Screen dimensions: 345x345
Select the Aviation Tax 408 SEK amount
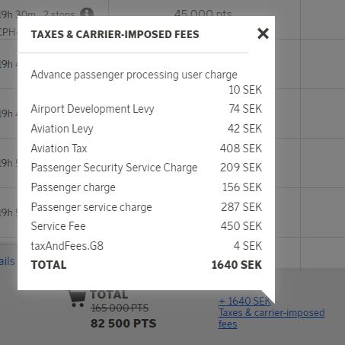point(241,149)
